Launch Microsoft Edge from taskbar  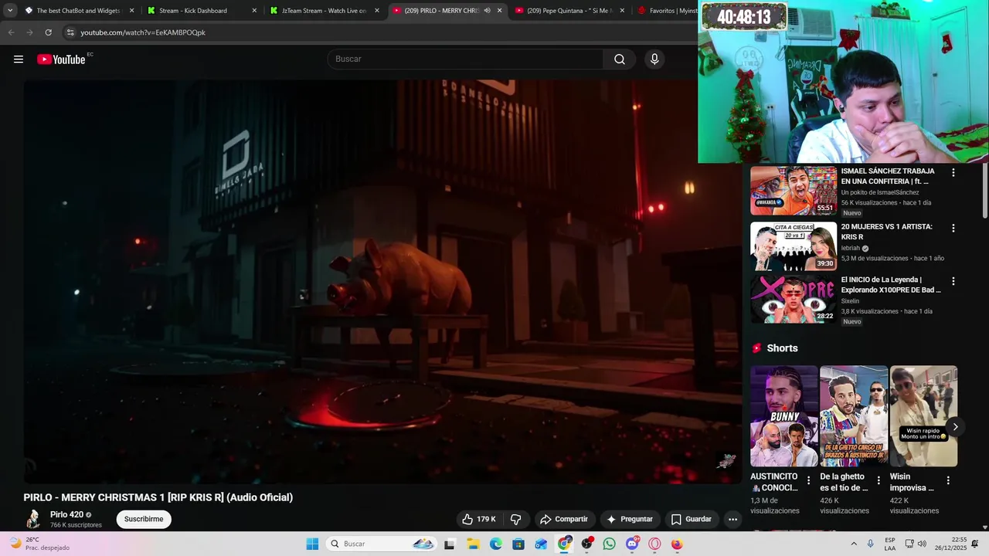pyautogui.click(x=495, y=544)
